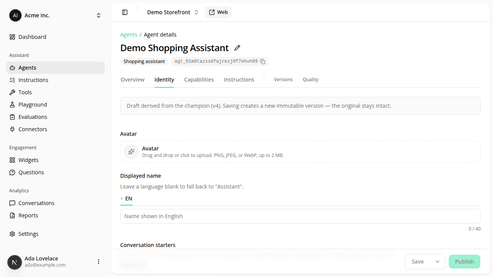Open Evaluations in the sidebar
493x277 pixels.
click(x=55, y=117)
